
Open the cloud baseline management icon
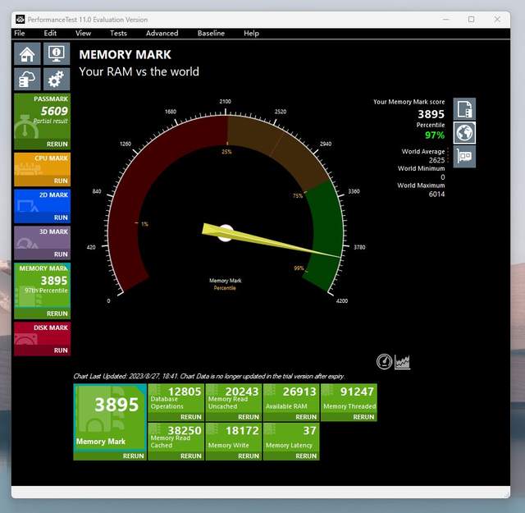click(x=27, y=80)
